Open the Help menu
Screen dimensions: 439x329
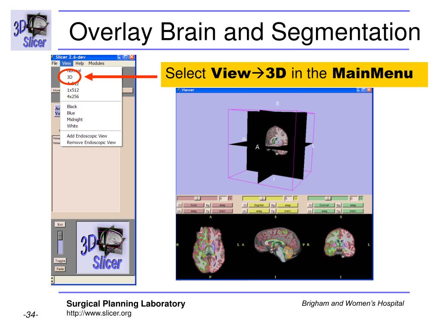[x=79, y=63]
